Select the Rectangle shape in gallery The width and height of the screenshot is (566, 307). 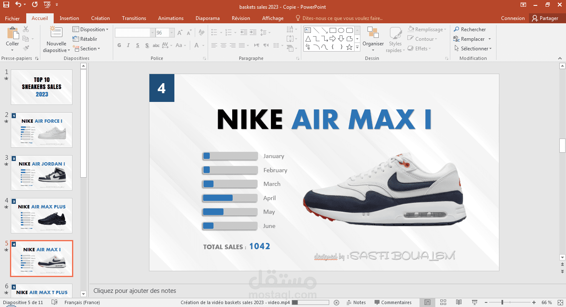333,30
